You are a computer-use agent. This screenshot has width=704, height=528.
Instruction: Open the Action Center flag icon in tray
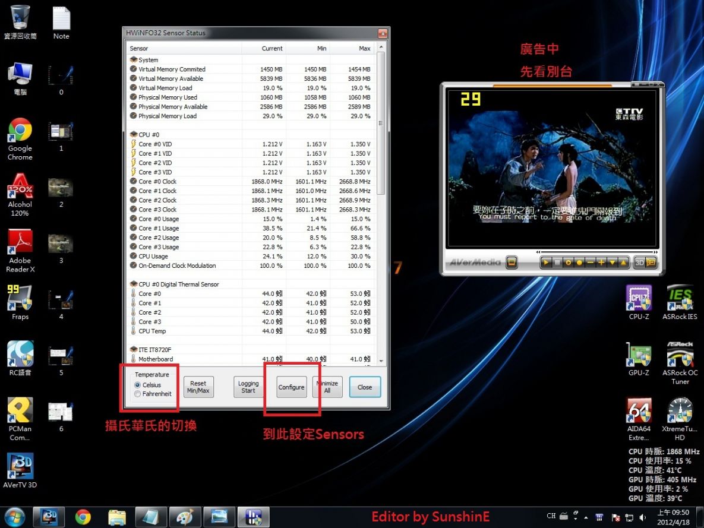pos(615,517)
